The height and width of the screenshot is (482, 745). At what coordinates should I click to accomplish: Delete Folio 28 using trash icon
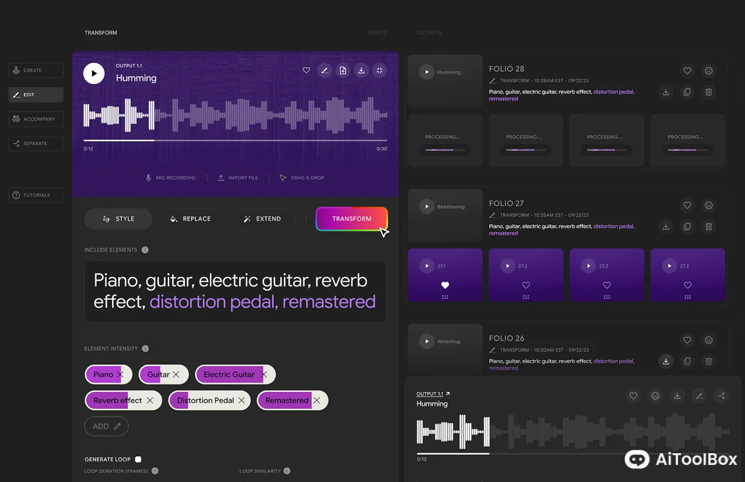click(708, 92)
